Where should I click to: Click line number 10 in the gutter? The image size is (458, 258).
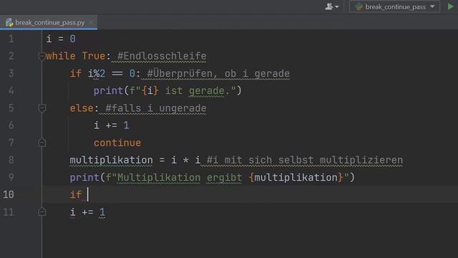point(8,194)
